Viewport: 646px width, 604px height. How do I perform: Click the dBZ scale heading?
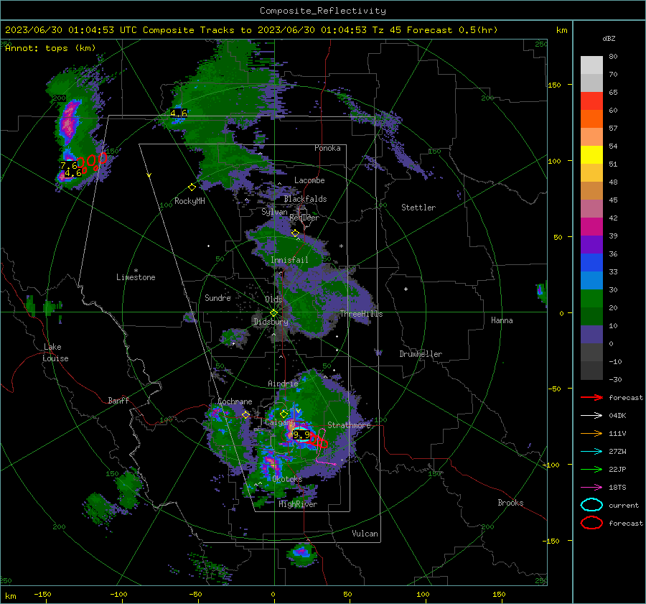click(609, 39)
